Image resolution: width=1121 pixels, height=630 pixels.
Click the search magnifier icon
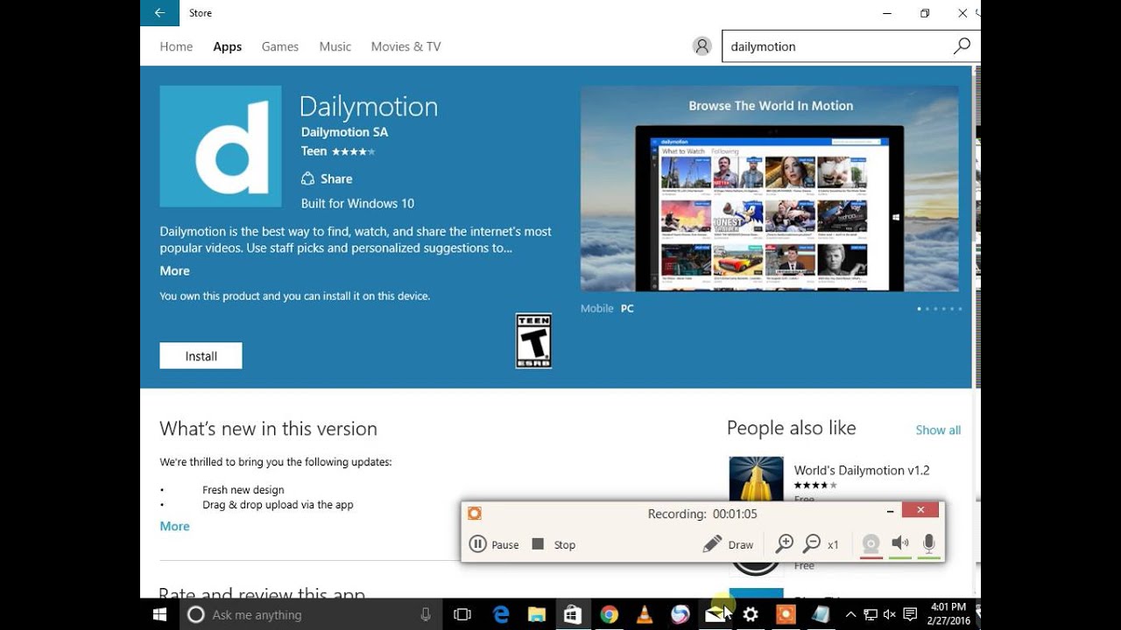pos(962,46)
